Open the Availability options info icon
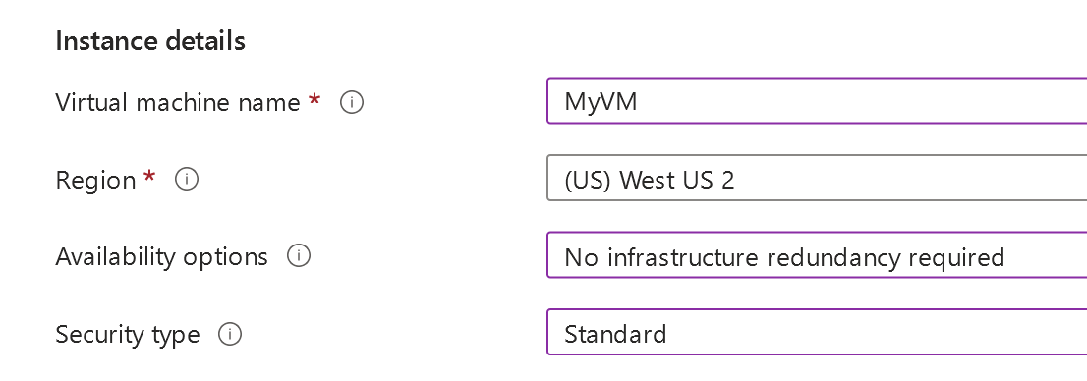Image resolution: width=1087 pixels, height=381 pixels. [x=299, y=256]
